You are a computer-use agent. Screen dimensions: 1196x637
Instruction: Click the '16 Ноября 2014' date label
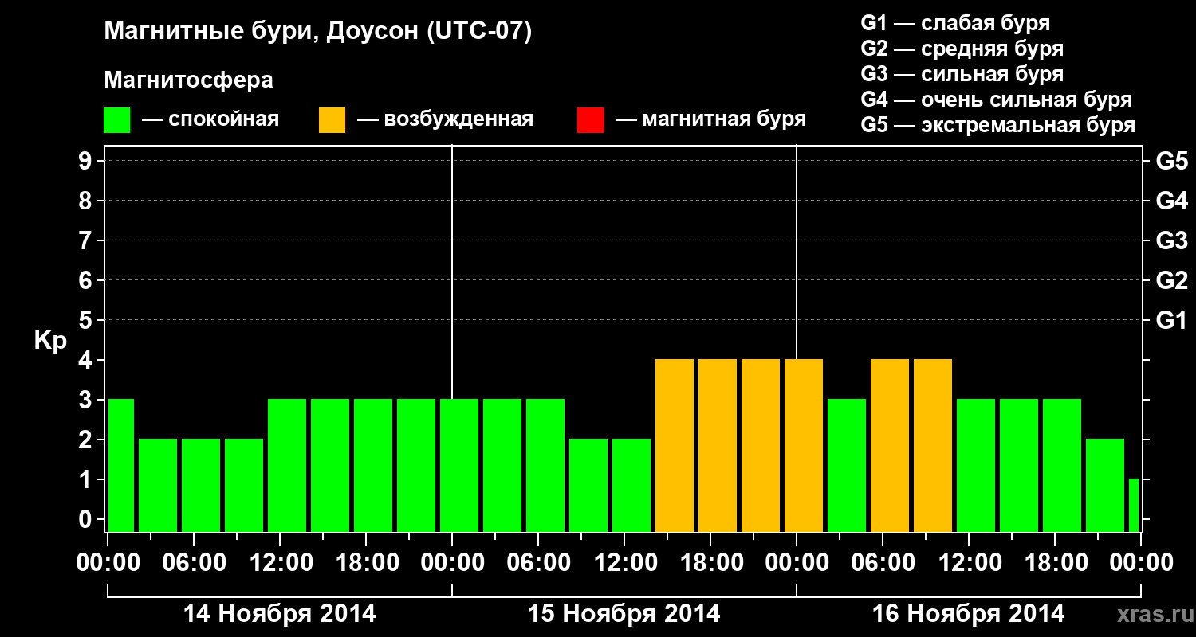tap(969, 614)
